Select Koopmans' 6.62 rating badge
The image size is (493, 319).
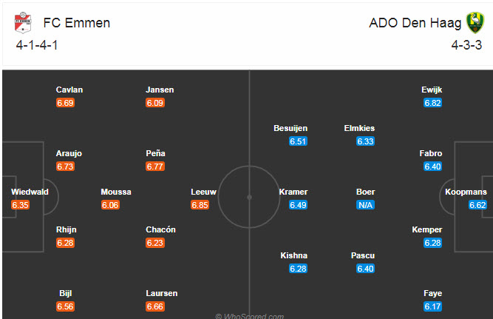(477, 205)
